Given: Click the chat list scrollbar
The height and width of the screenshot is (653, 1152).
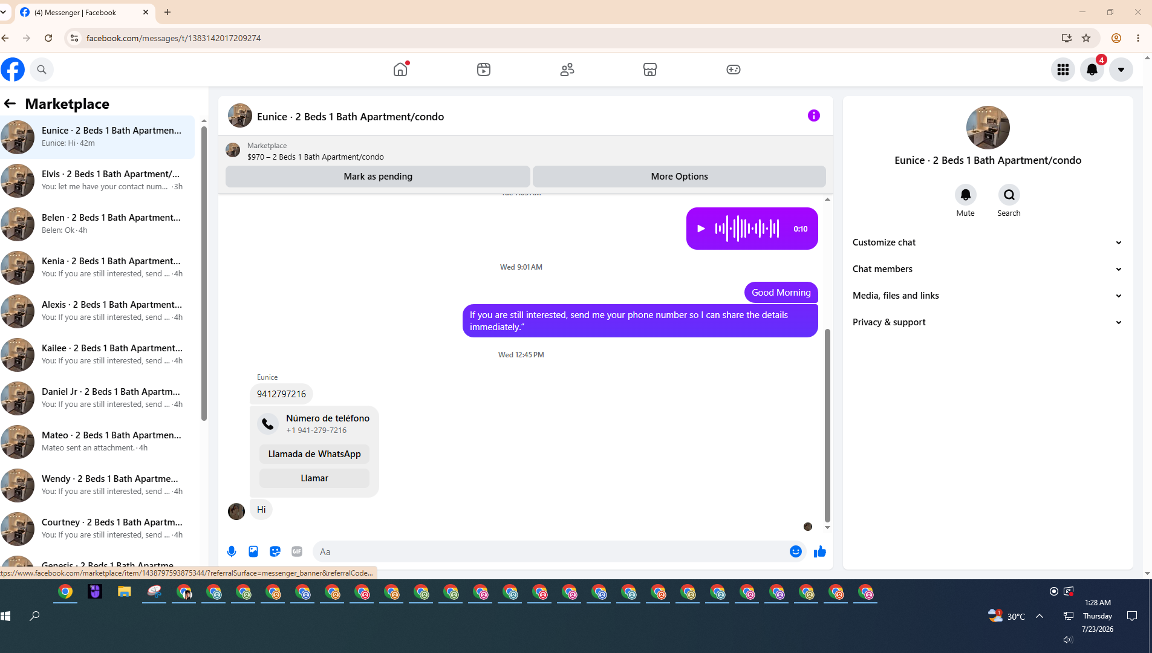Looking at the screenshot, I should tap(204, 273).
